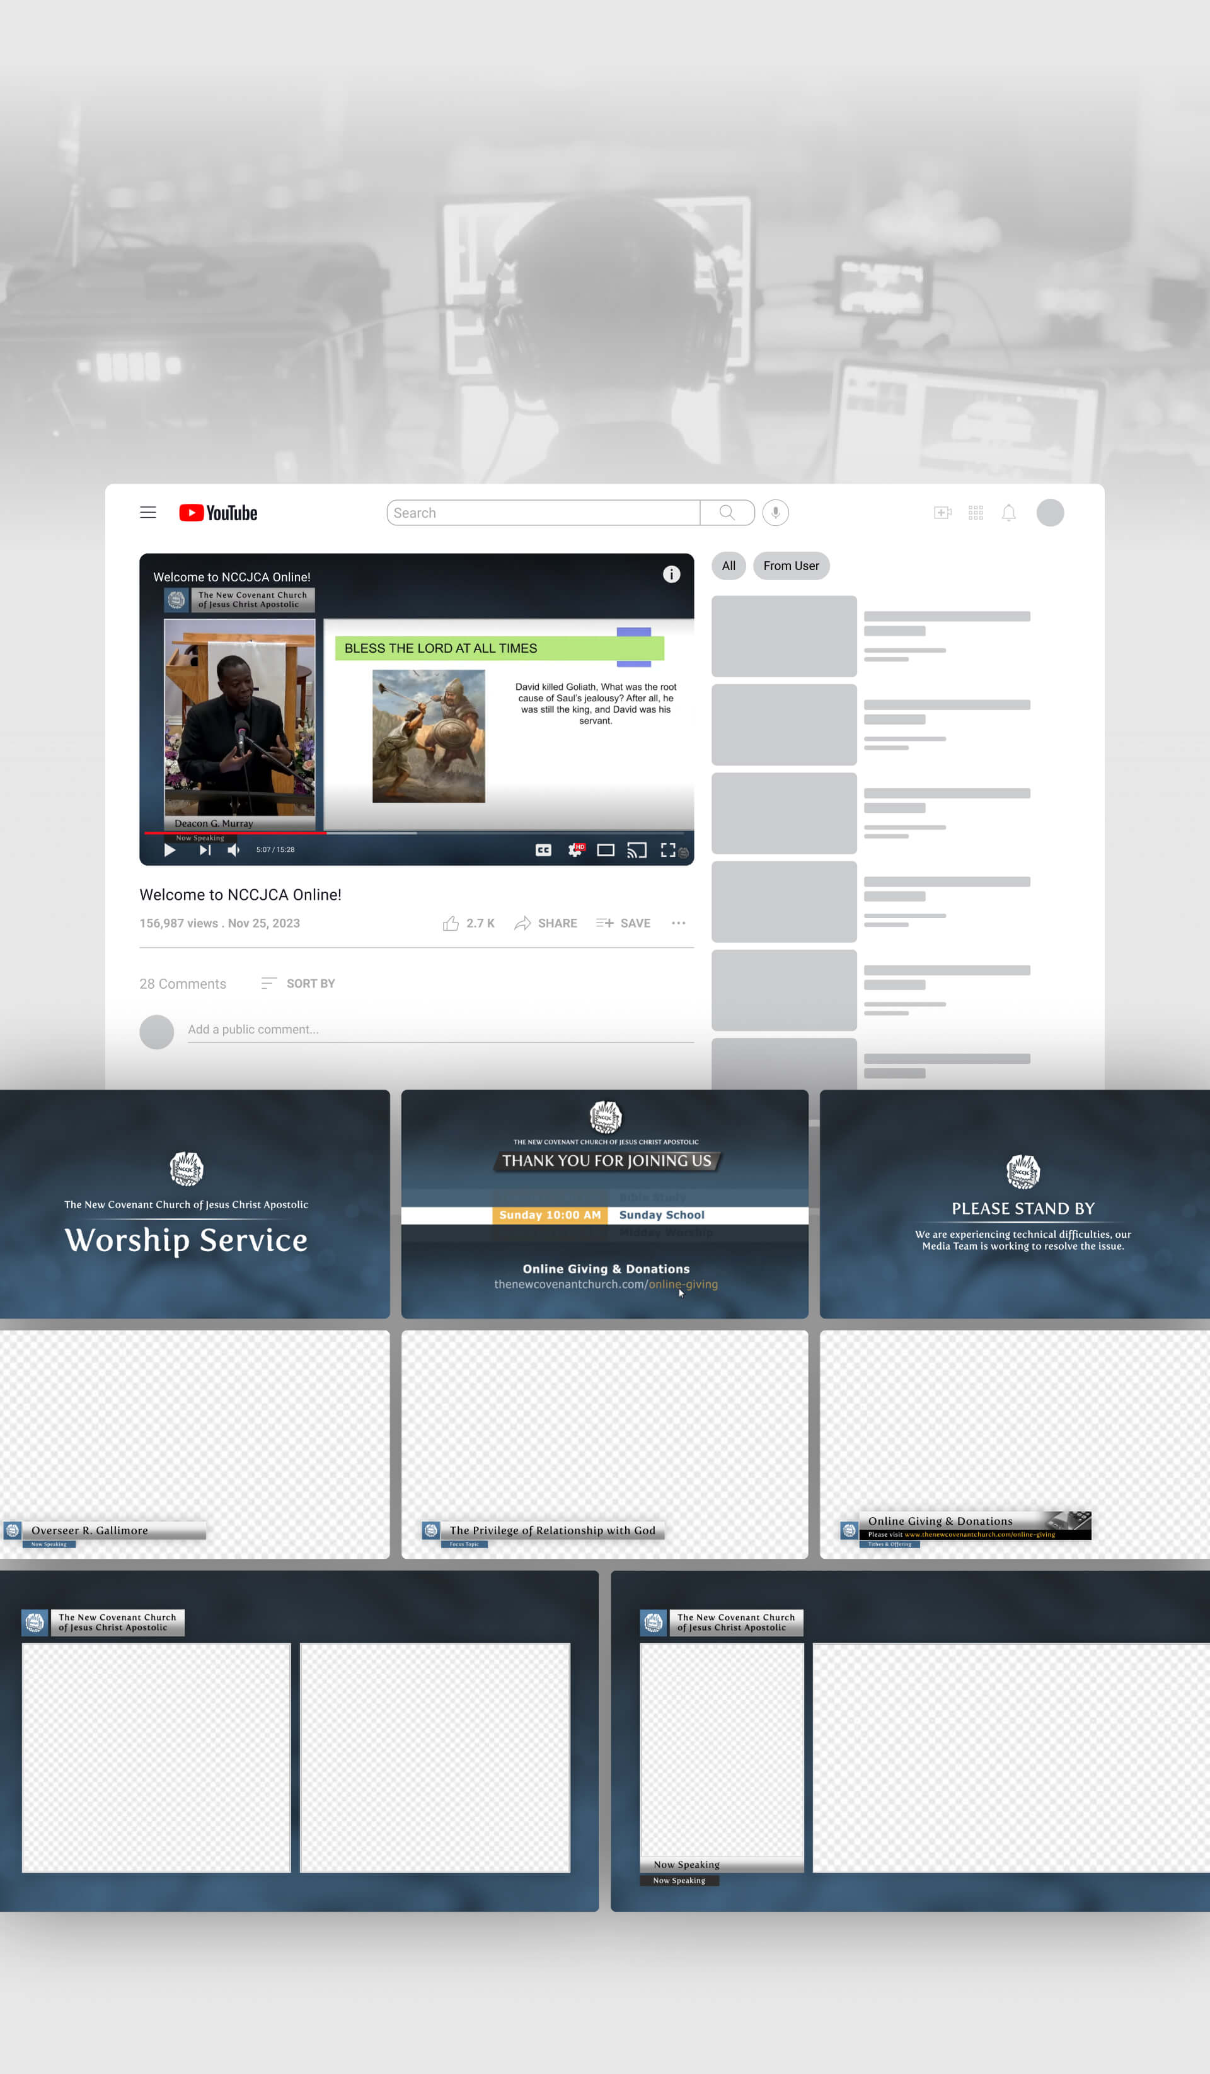
Task: Click SAVE to add to playlist
Action: (x=623, y=923)
